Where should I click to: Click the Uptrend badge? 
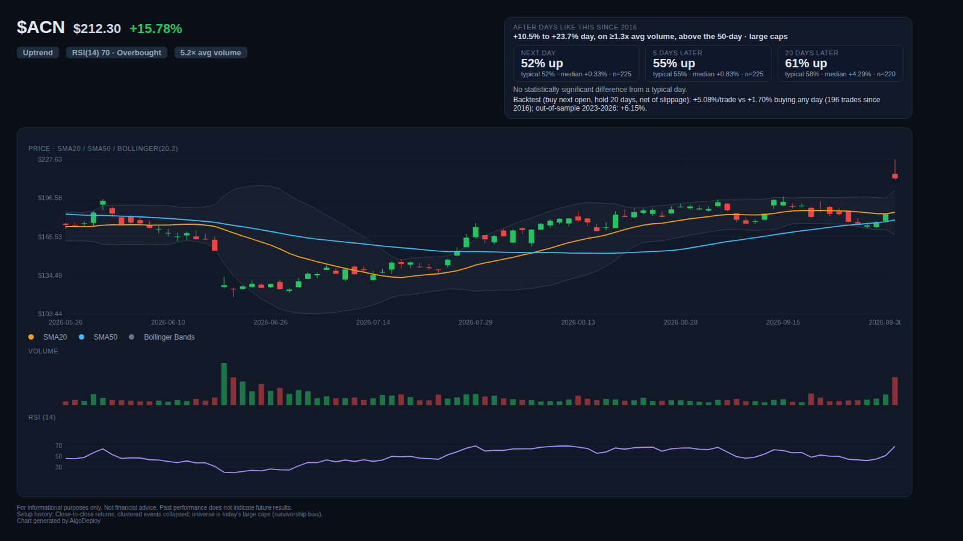38,53
